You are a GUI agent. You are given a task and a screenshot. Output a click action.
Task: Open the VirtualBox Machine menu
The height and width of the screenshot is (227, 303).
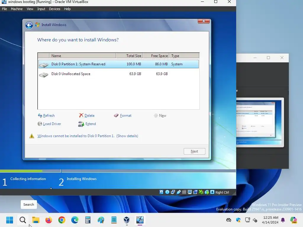point(17,9)
